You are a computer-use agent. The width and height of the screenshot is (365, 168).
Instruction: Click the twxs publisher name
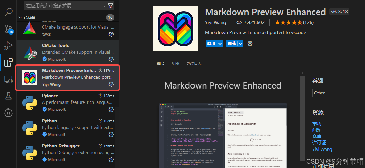pos(46,34)
